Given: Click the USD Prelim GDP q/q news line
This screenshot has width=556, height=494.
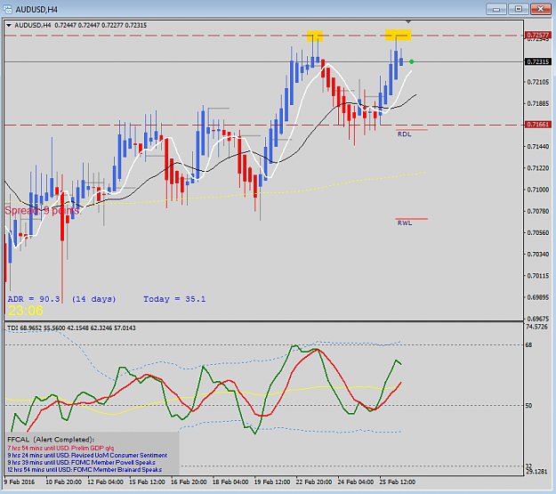Looking at the screenshot, I should (x=60, y=449).
